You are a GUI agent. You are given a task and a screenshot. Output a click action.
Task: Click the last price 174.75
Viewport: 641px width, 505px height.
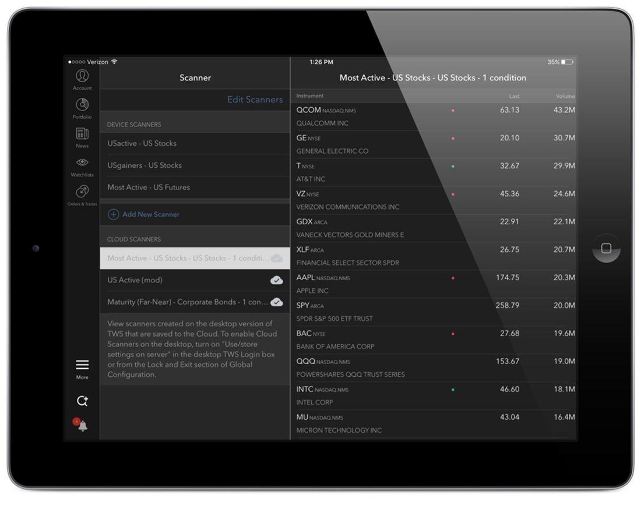[x=508, y=277]
